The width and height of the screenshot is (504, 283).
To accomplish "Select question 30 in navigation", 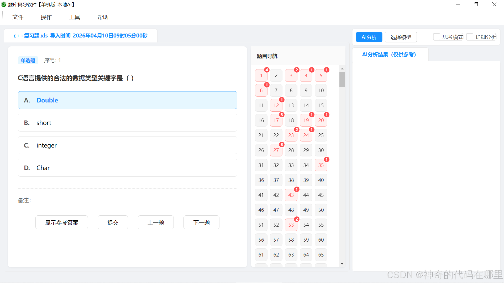I will 321,150.
